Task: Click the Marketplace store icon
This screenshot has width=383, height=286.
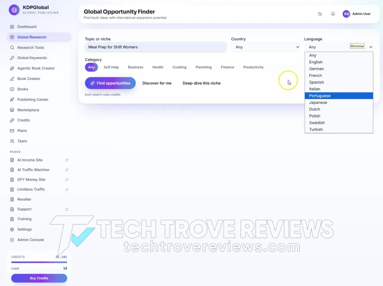Action: (12, 110)
